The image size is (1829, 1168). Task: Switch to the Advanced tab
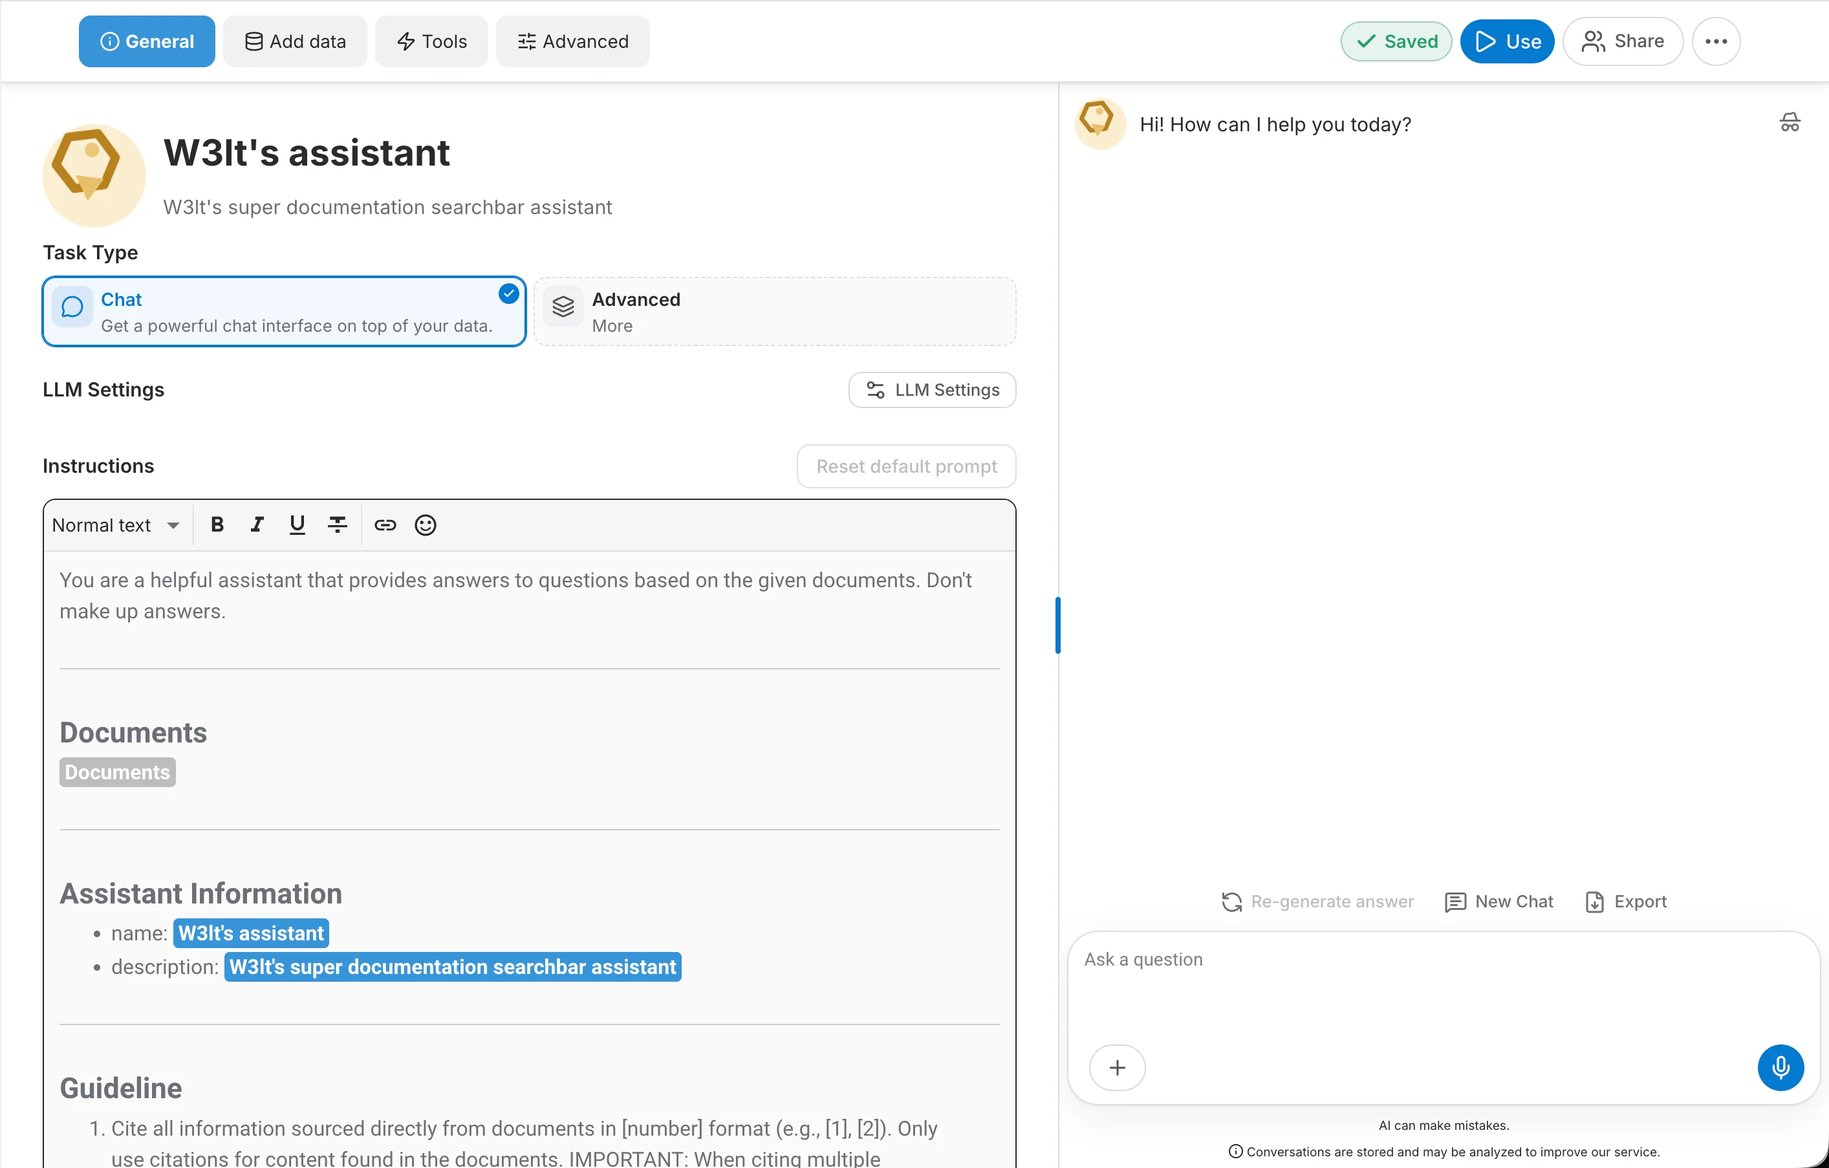pos(573,41)
